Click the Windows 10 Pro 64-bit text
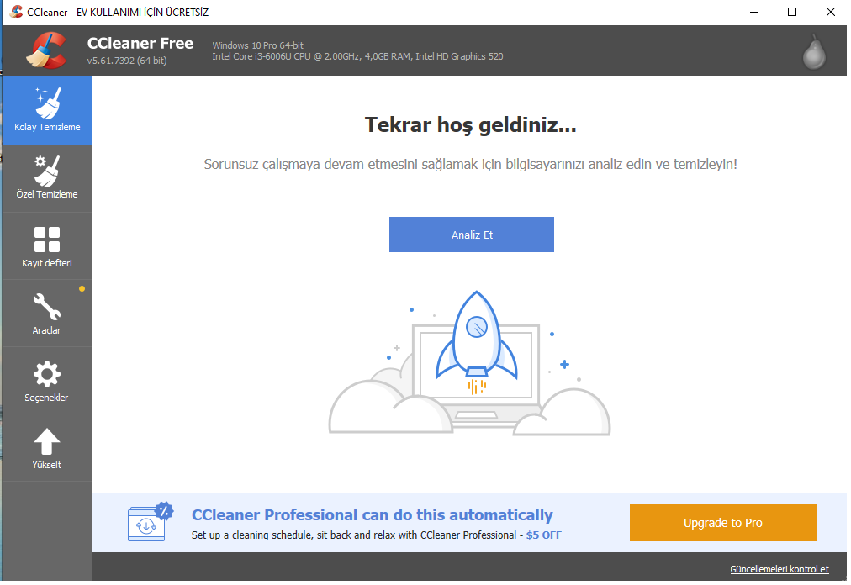This screenshot has width=851, height=585. pyautogui.click(x=258, y=45)
